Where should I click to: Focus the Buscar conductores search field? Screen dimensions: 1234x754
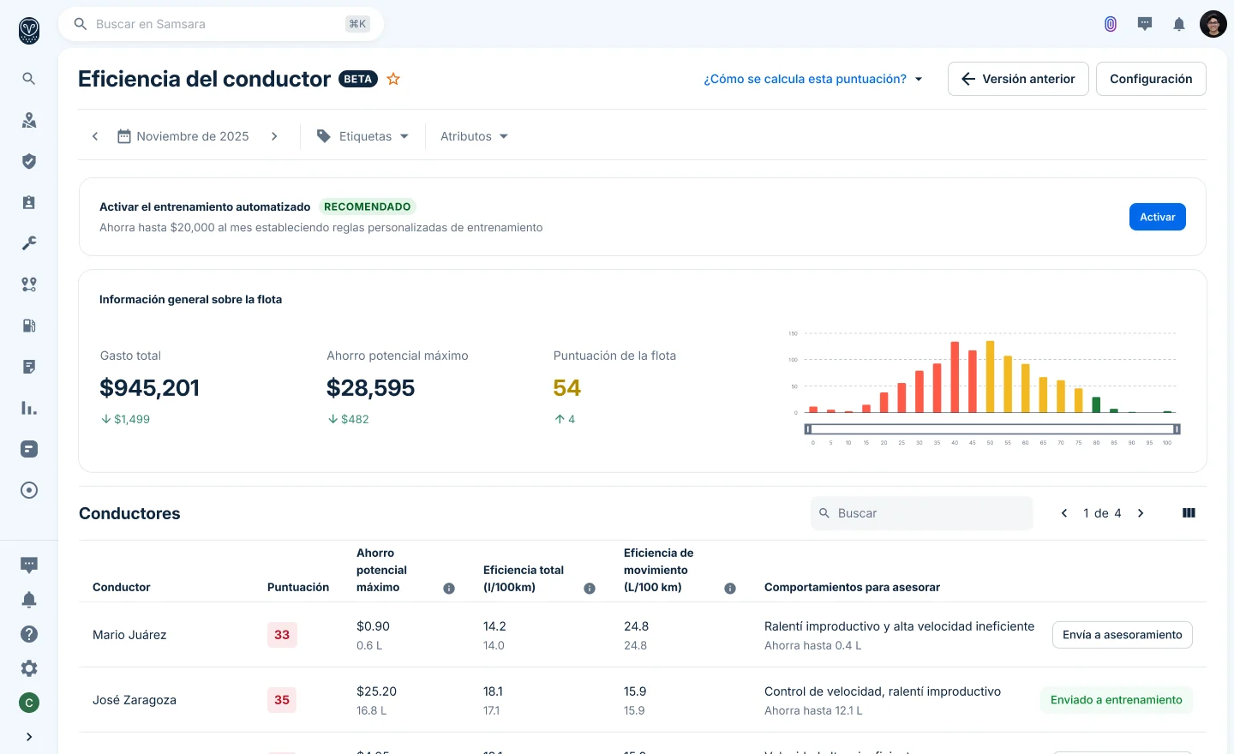point(921,513)
